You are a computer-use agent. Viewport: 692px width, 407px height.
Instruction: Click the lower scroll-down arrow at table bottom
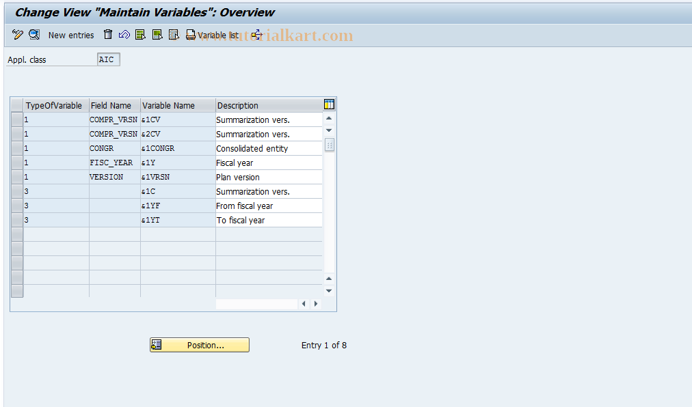pyautogui.click(x=329, y=291)
